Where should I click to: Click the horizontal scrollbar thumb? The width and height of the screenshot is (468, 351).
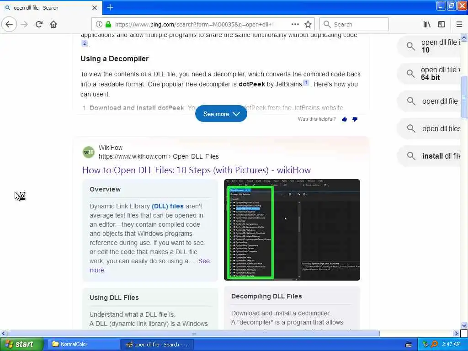193,333
